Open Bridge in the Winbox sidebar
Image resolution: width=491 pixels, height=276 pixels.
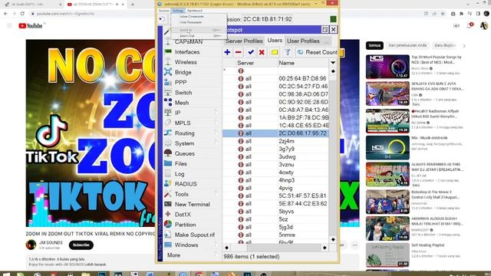(183, 72)
